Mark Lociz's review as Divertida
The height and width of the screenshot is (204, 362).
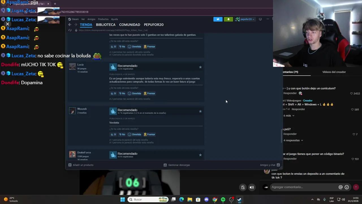pyautogui.click(x=134, y=93)
